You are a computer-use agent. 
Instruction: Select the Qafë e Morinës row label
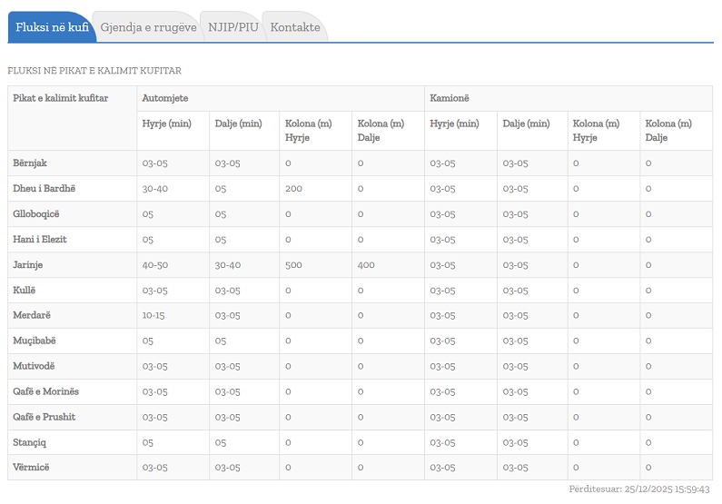(x=46, y=391)
